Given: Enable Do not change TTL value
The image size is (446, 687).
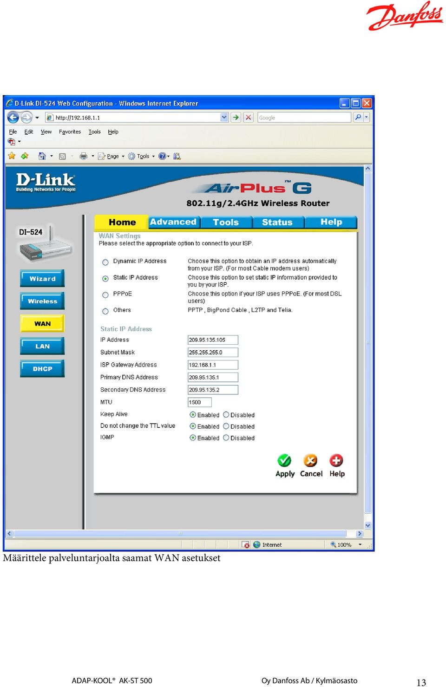Looking at the screenshot, I should click(x=193, y=426).
